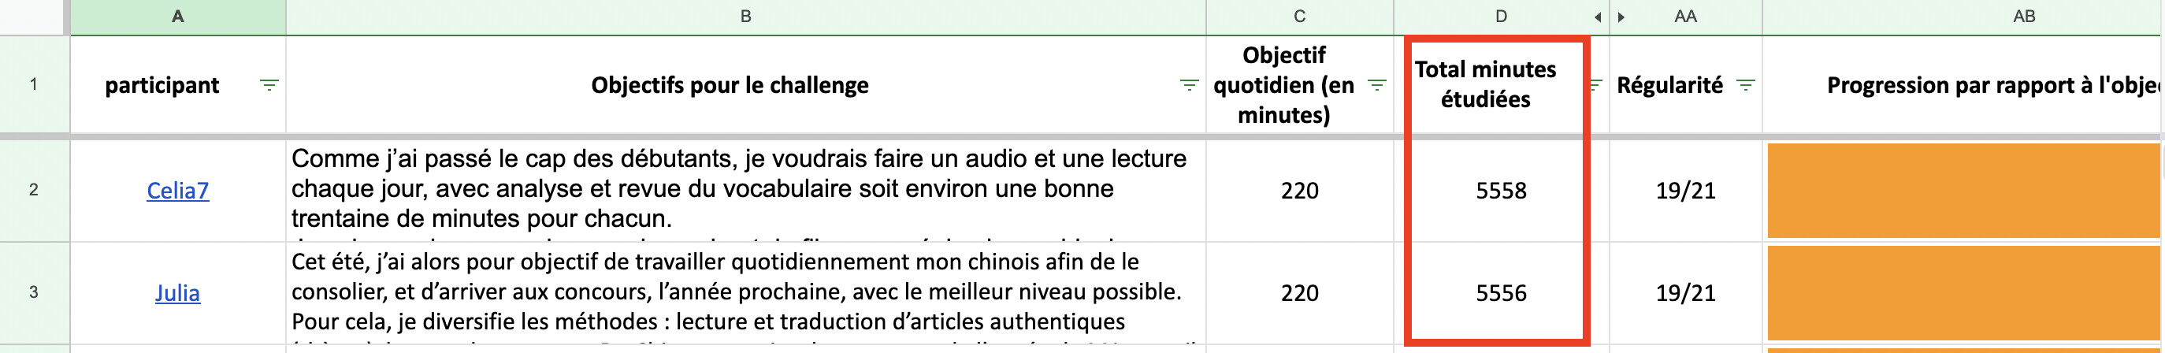Select column AA header
This screenshot has height=353, width=2165.
[1685, 17]
